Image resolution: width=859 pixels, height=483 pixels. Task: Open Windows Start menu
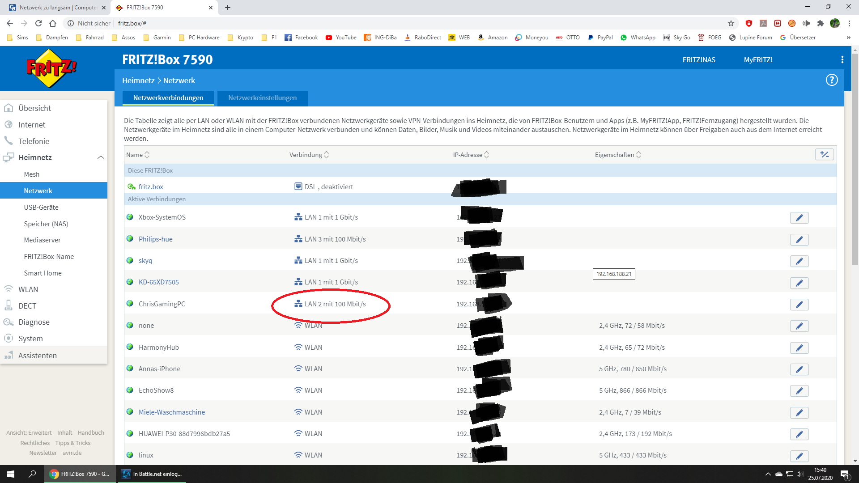coord(11,474)
